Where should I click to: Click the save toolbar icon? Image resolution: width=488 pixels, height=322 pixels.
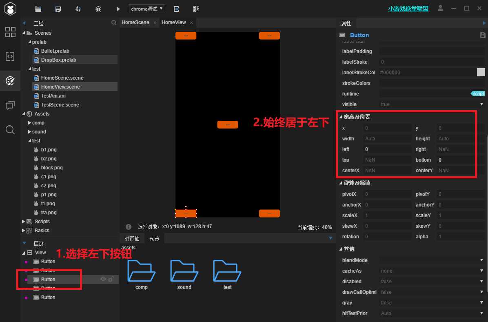[58, 9]
